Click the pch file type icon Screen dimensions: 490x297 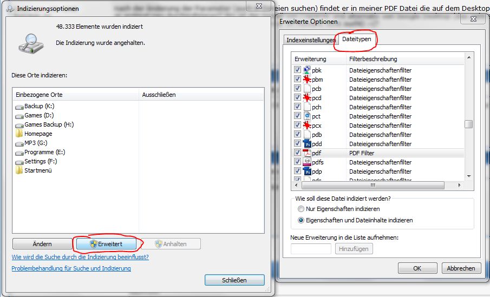pos(307,107)
